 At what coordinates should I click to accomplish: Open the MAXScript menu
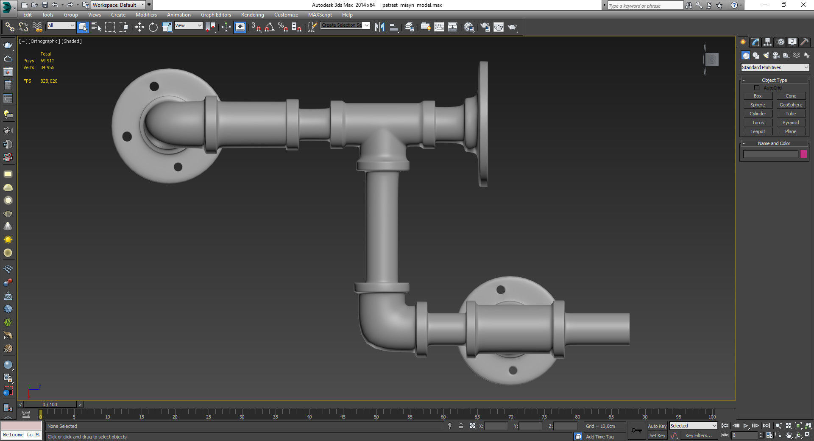(x=320, y=15)
